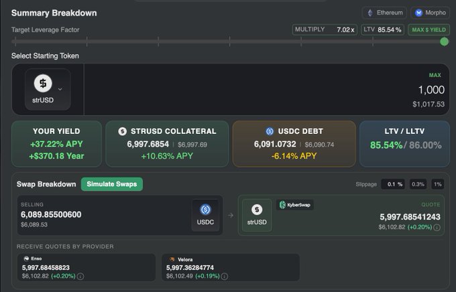Viewport: 456px width, 292px height.
Task: Click the 6,091.0732 debt amount
Action: (x=275, y=144)
